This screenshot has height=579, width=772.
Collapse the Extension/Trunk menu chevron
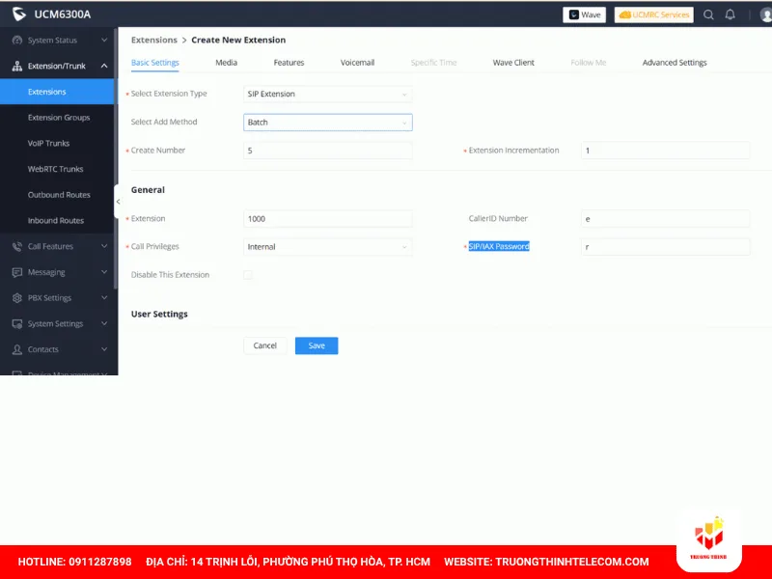(104, 66)
